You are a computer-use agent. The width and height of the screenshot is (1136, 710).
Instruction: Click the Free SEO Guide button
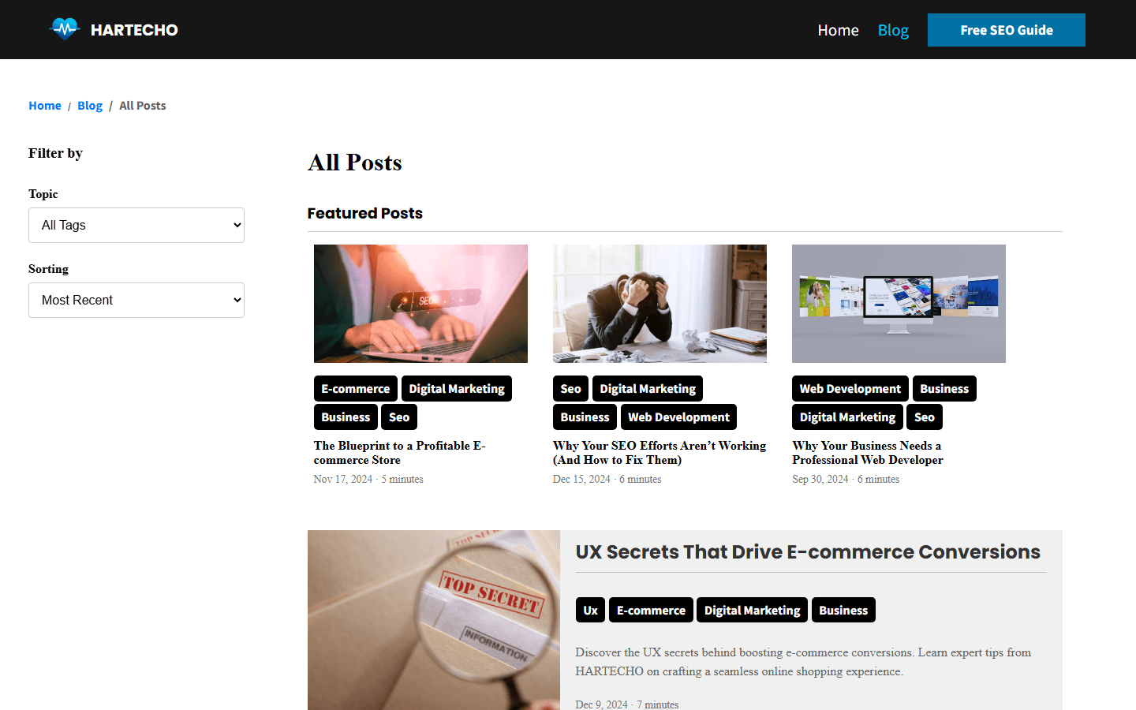pos(1007,30)
